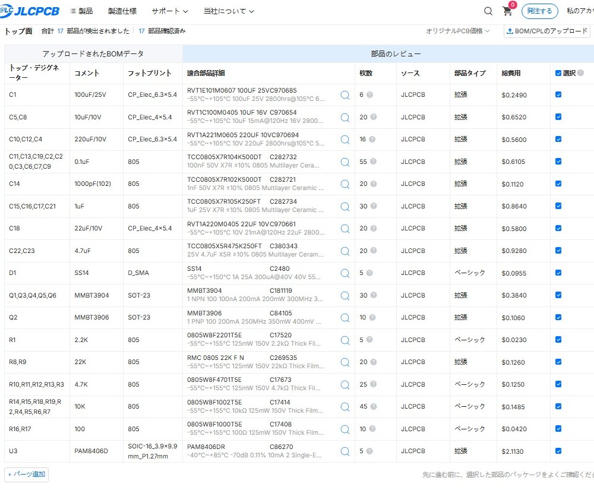Uncheck the C1 part selection
The height and width of the screenshot is (490, 594).
click(558, 94)
